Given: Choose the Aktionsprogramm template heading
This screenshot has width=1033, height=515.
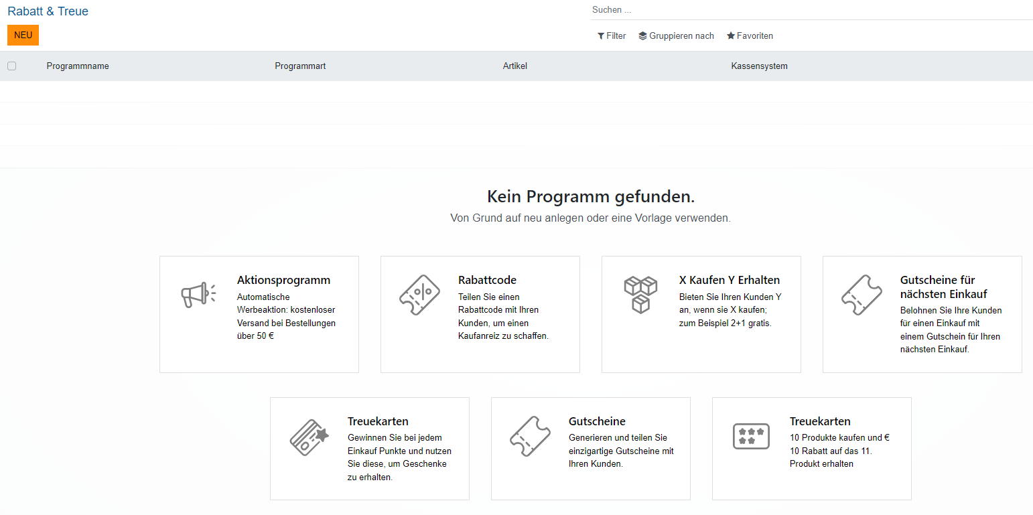Looking at the screenshot, I should pyautogui.click(x=283, y=280).
